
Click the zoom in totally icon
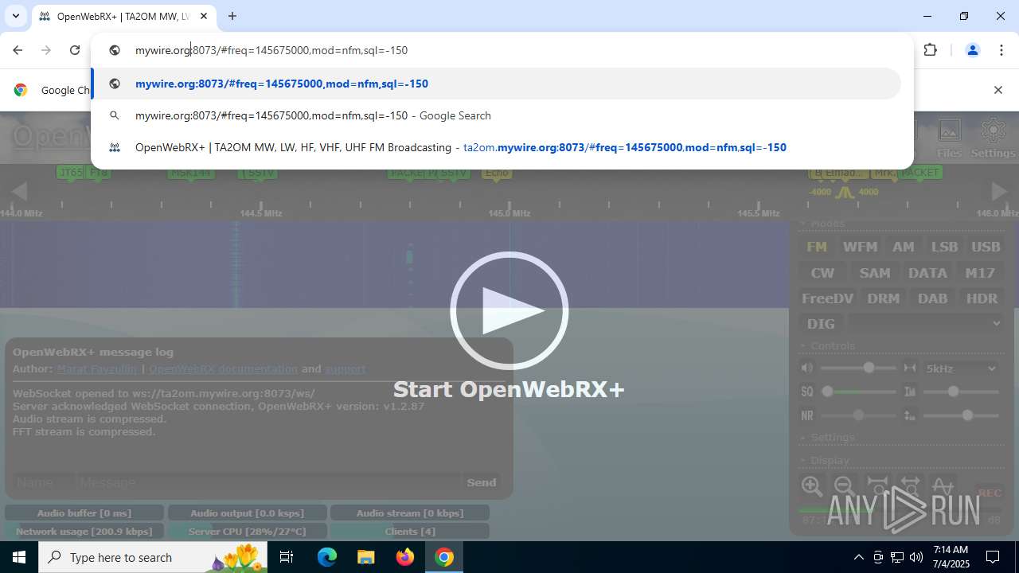click(877, 486)
